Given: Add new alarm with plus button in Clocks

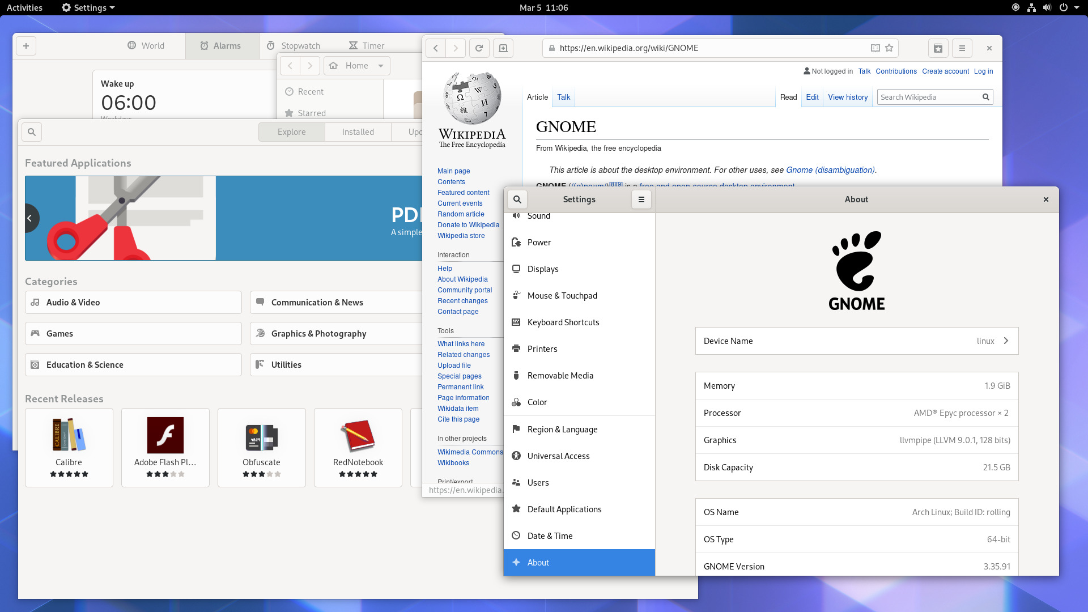Looking at the screenshot, I should (26, 46).
